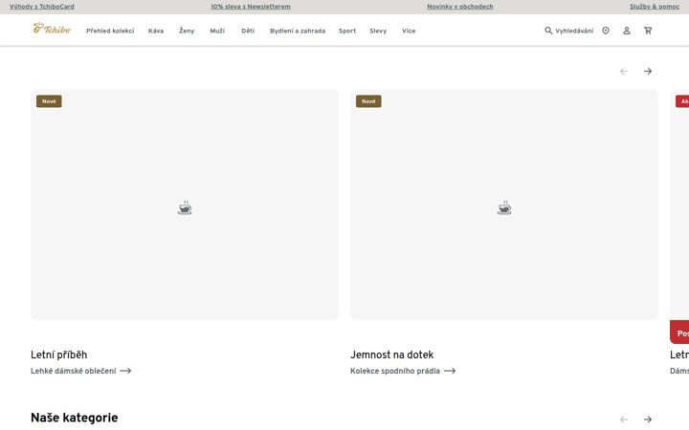The height and width of the screenshot is (430, 689).
Task: Open the shopping cart icon
Action: [648, 31]
